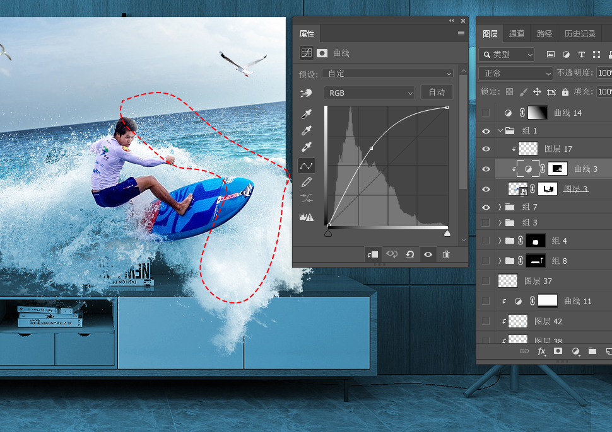Show hidden layer 曲线 14
Image resolution: width=612 pixels, height=432 pixels.
point(486,113)
